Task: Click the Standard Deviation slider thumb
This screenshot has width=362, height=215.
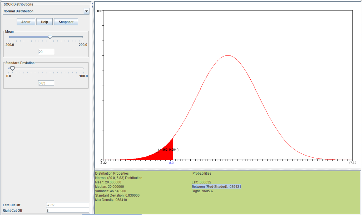Action: [12, 68]
